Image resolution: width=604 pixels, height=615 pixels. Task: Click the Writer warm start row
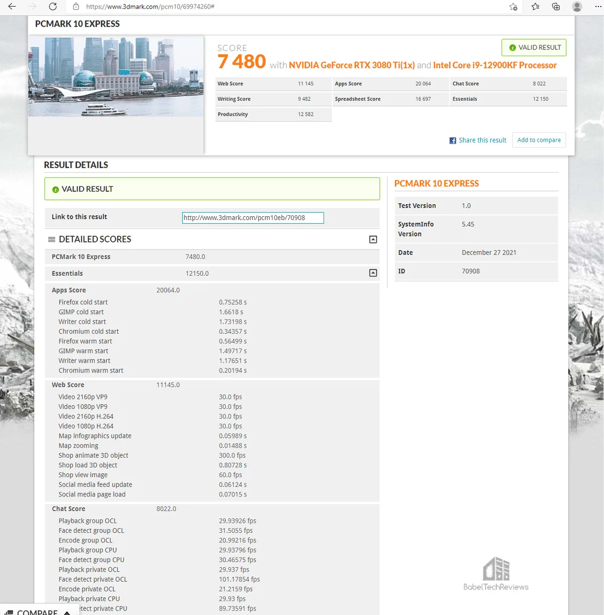(212, 361)
